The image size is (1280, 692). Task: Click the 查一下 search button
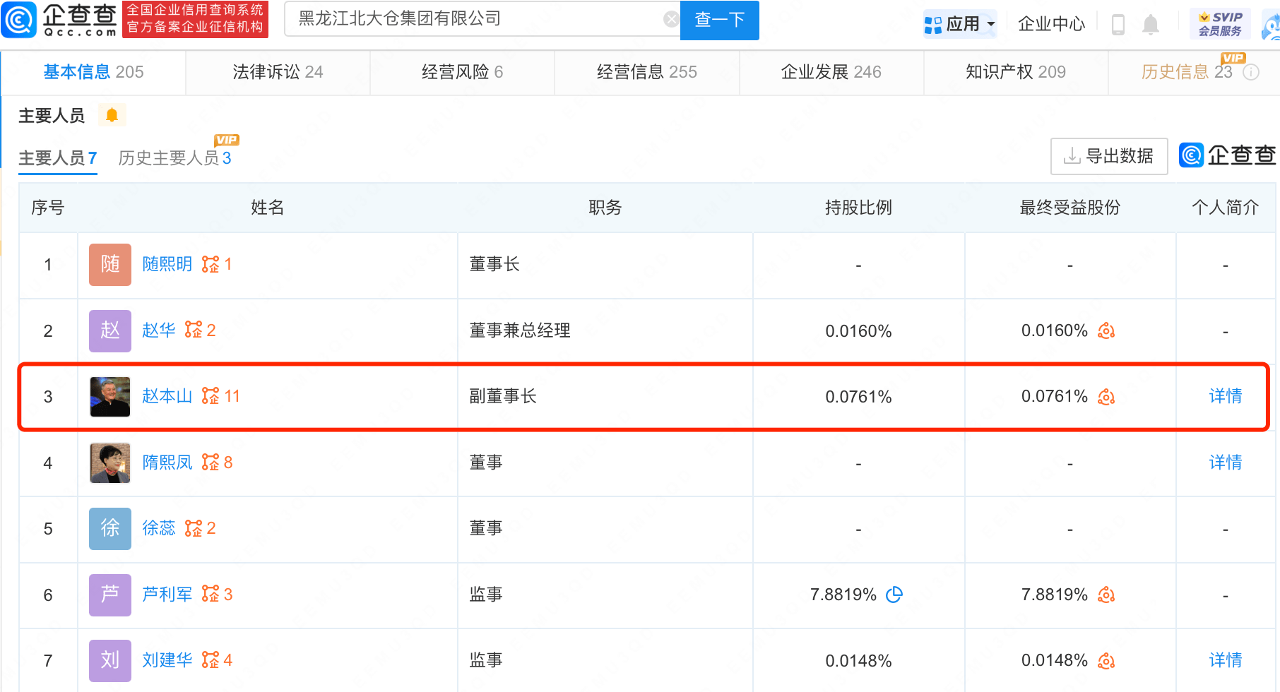tap(719, 20)
